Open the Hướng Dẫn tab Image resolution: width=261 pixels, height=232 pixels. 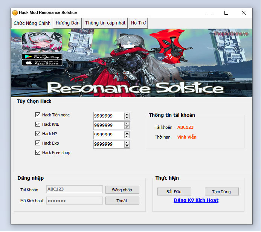click(67, 23)
